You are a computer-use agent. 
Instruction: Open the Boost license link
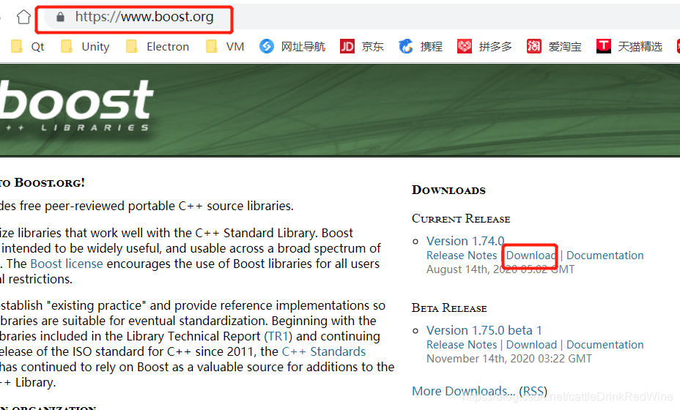pos(67,264)
